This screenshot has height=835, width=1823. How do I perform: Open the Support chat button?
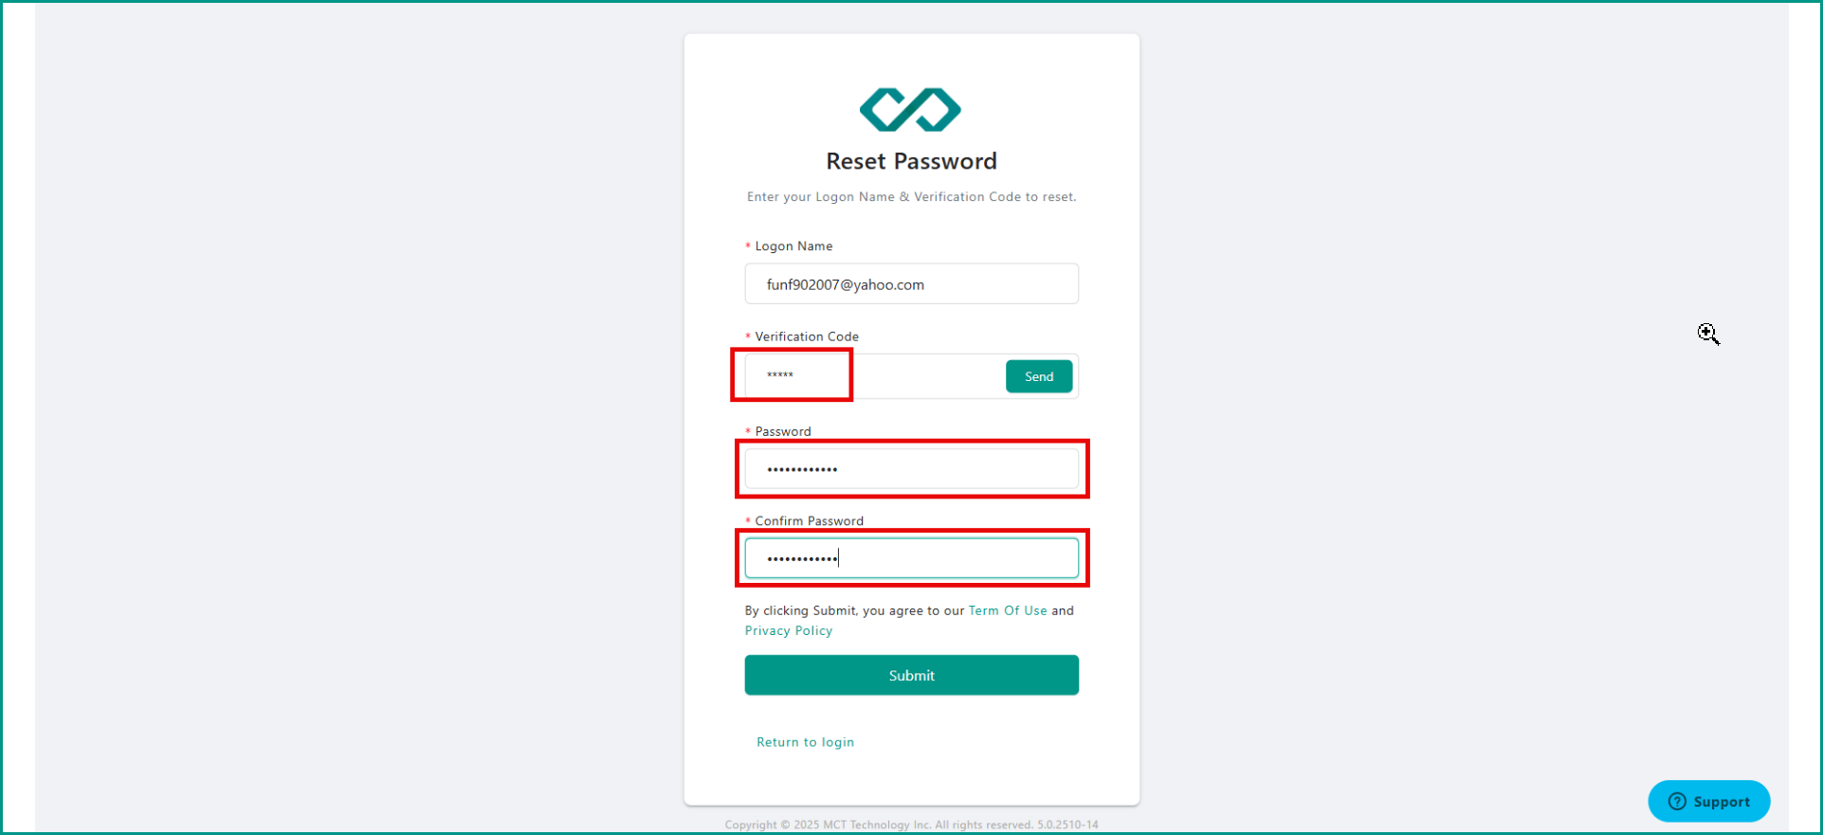click(x=1708, y=802)
